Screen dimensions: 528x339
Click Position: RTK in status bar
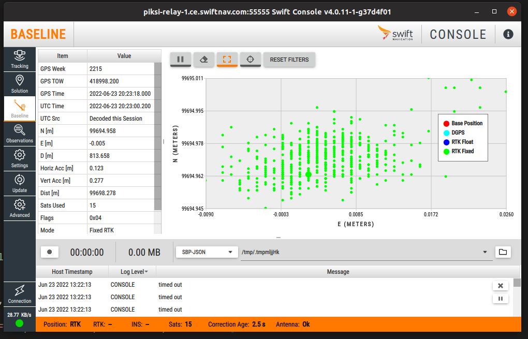[62, 325]
